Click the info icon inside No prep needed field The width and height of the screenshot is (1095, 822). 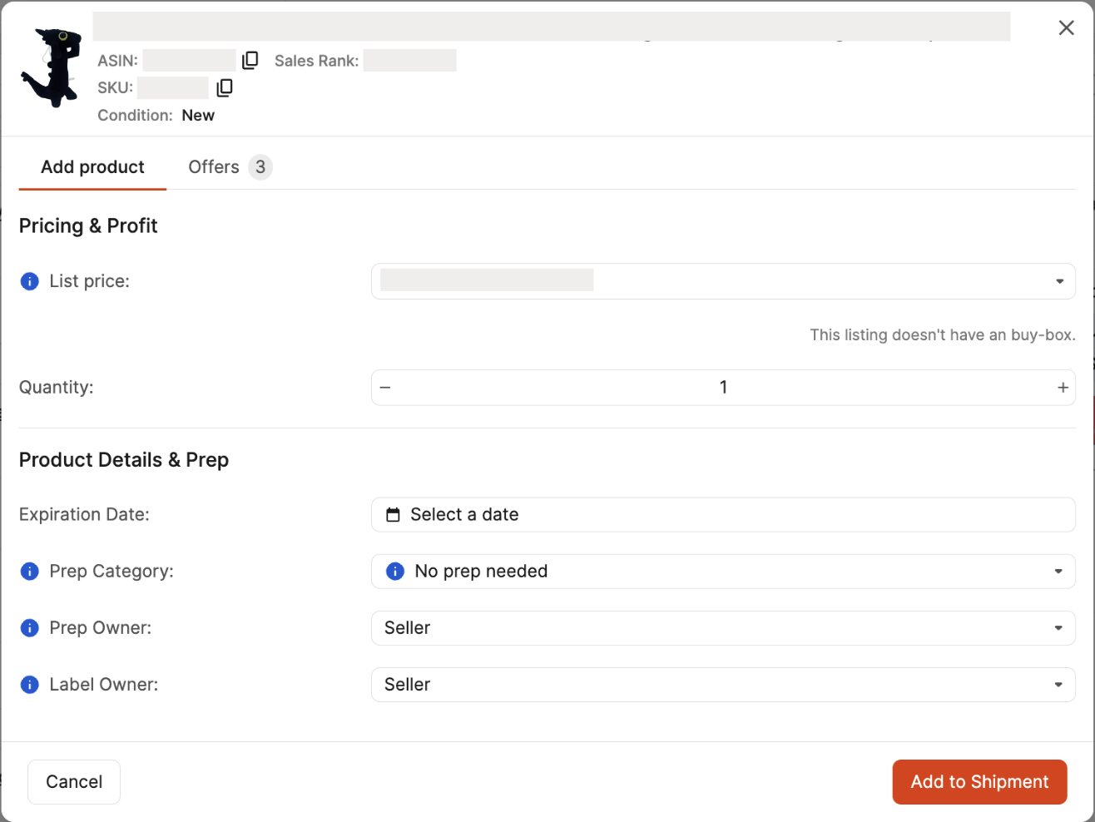[395, 572]
